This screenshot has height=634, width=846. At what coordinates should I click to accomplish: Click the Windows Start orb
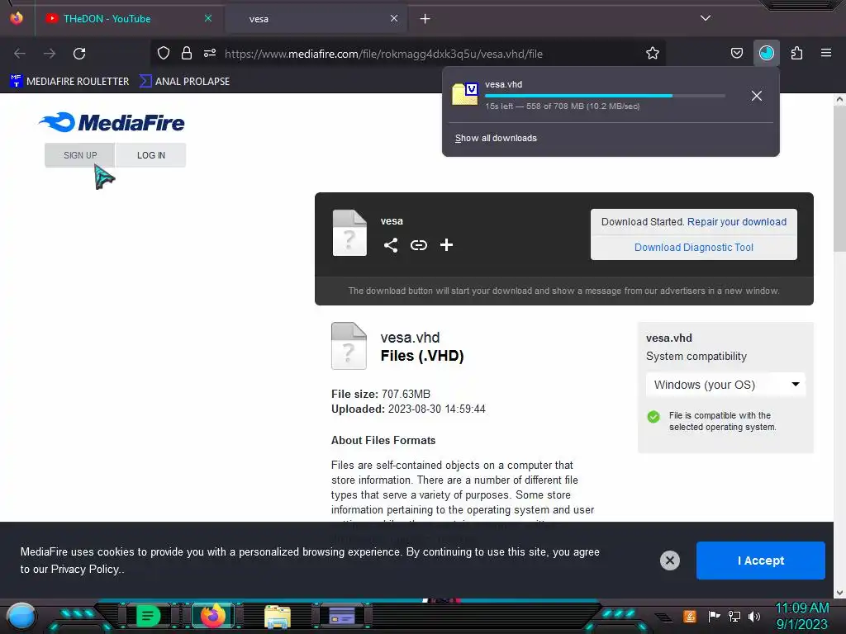coord(21,616)
